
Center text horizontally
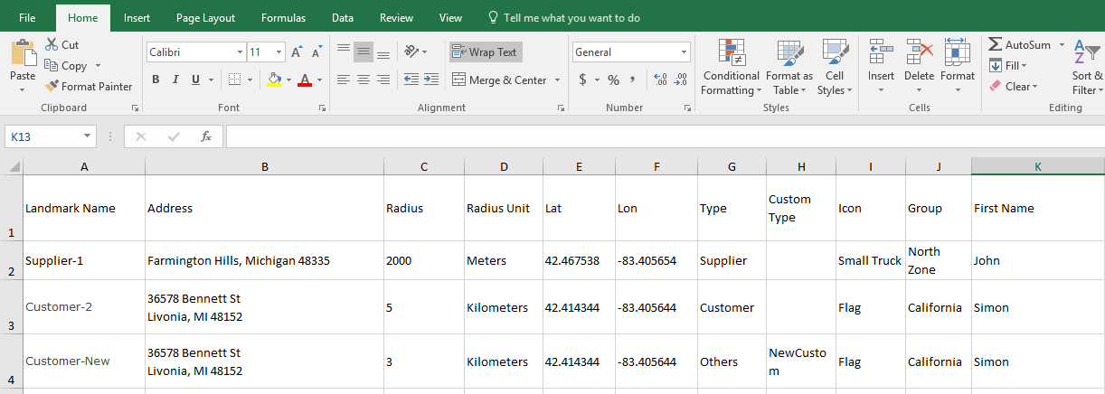click(x=364, y=80)
